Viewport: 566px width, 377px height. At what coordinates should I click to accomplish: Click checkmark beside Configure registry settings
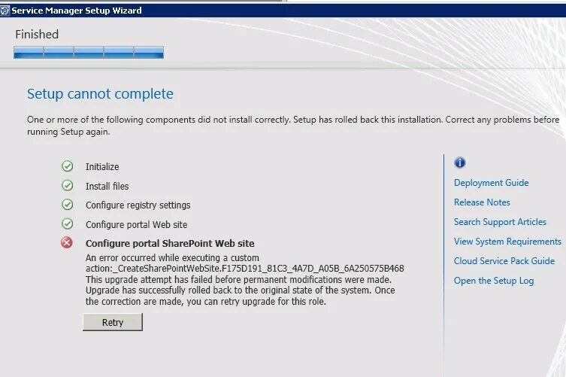(x=67, y=205)
